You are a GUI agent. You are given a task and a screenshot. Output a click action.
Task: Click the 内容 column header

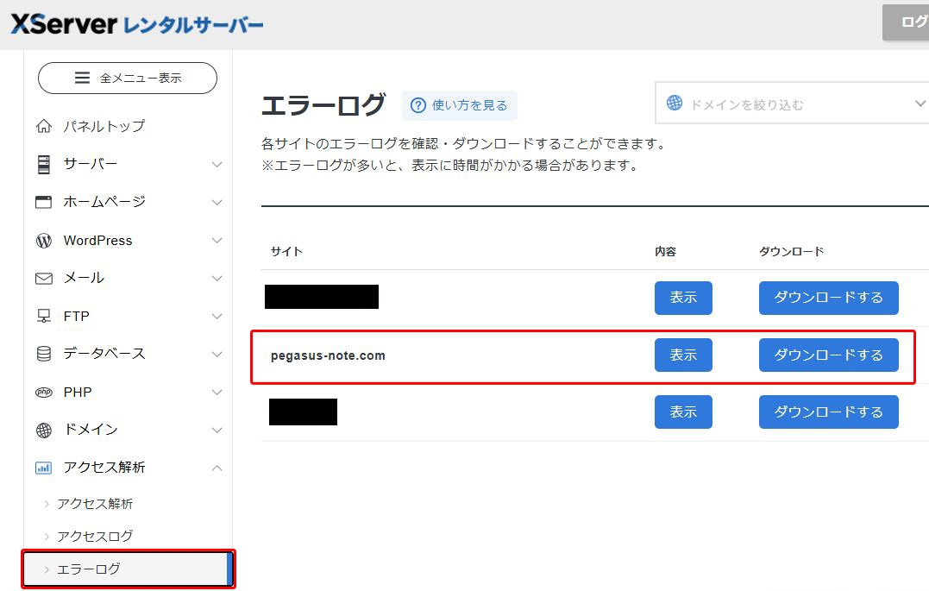point(665,251)
